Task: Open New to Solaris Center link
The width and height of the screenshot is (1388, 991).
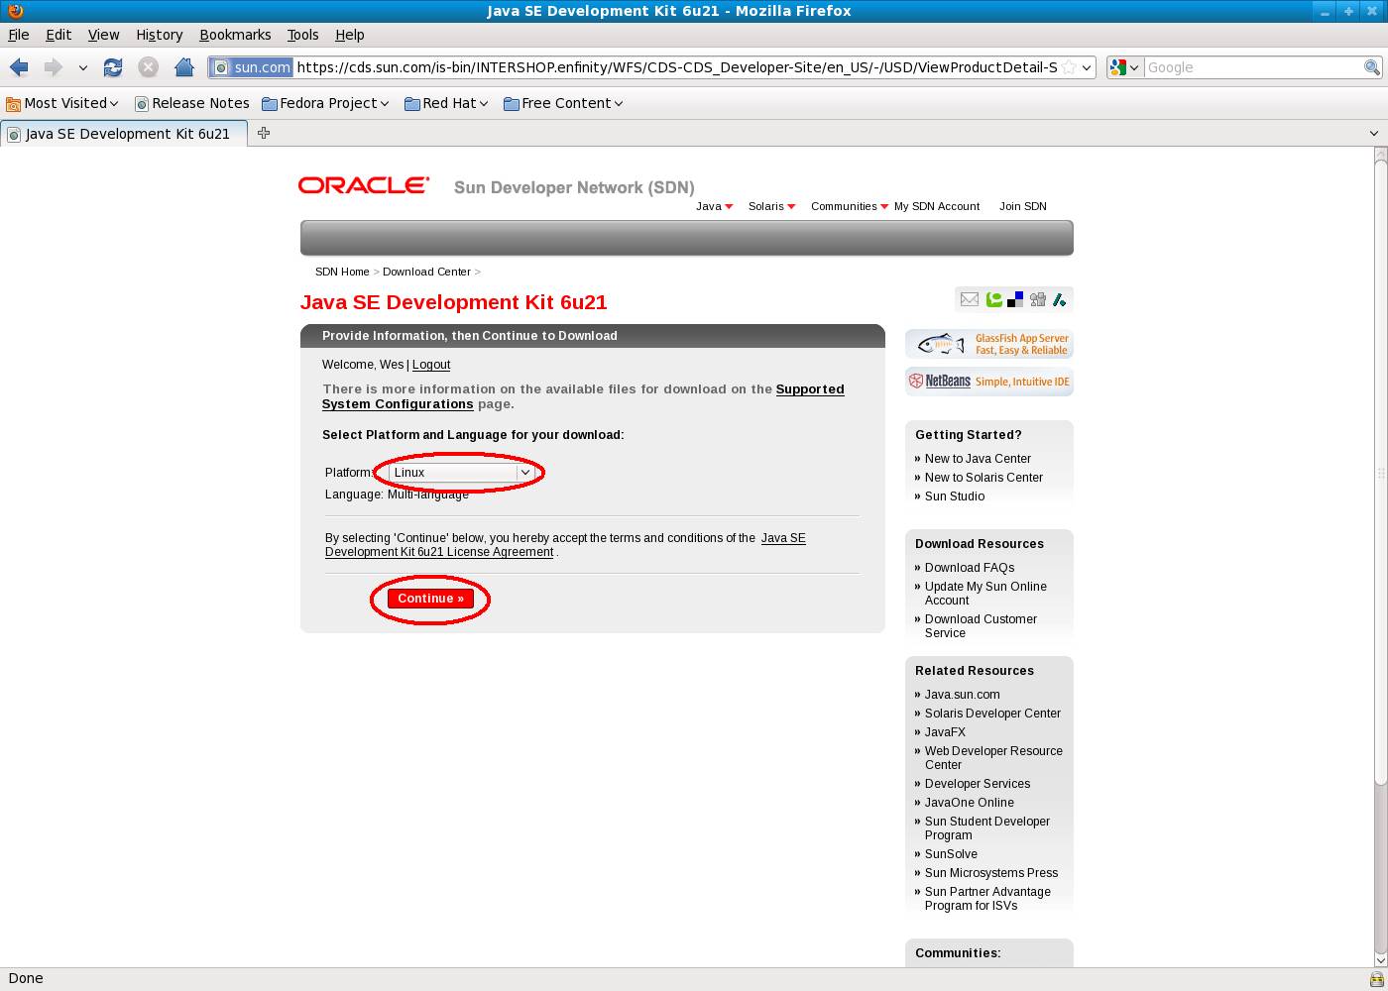Action: coord(983,478)
